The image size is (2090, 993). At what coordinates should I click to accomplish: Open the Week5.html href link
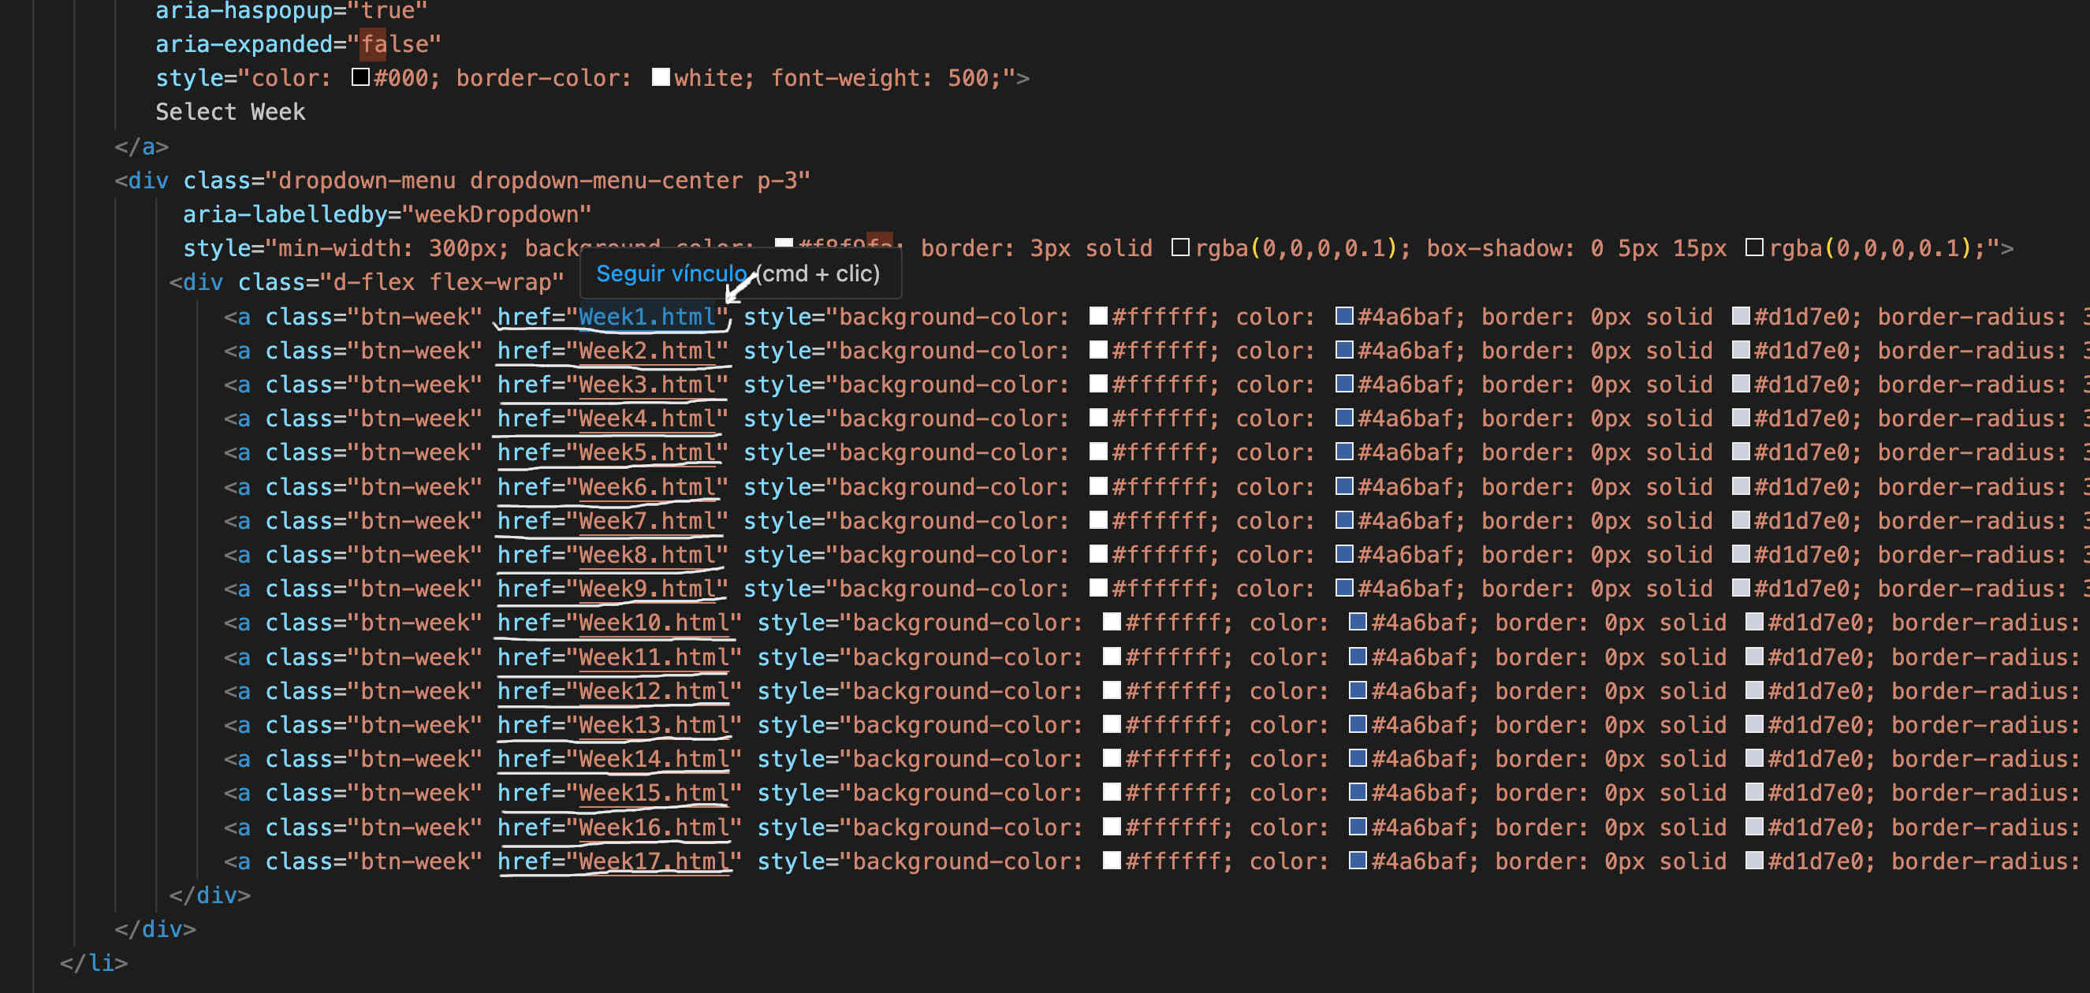[647, 452]
